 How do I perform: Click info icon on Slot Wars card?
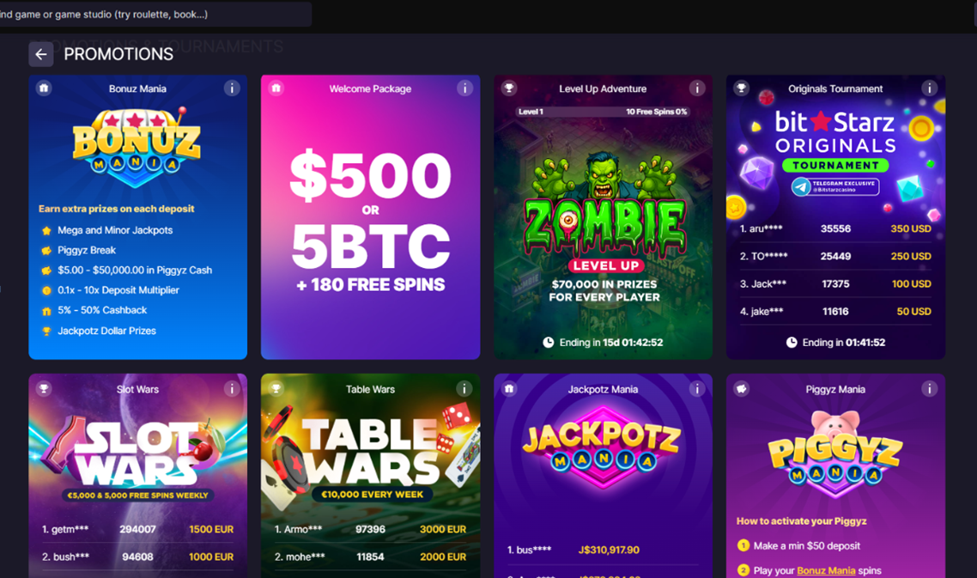[x=232, y=389]
